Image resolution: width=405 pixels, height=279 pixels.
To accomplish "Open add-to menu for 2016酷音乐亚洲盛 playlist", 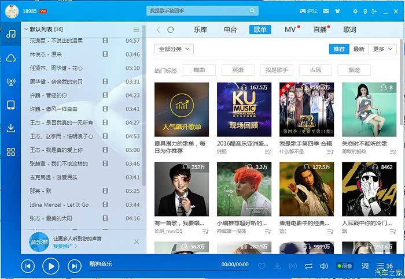I will click(x=268, y=152).
